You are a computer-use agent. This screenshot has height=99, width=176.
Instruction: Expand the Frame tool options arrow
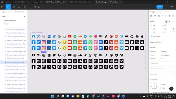coord(15,7)
